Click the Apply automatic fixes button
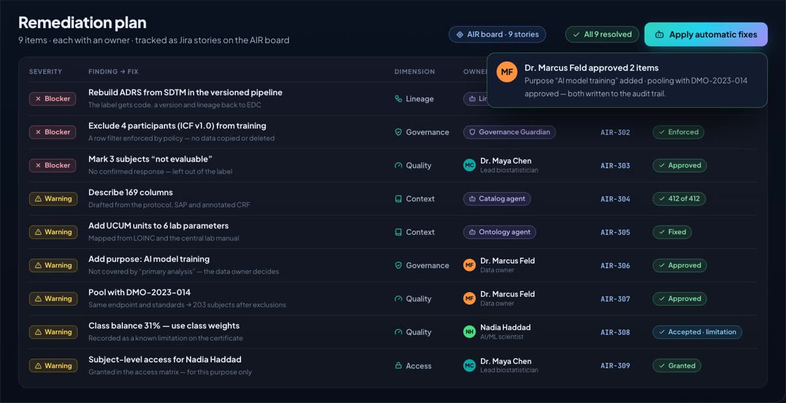Viewport: 786px width, 403px height. [706, 35]
